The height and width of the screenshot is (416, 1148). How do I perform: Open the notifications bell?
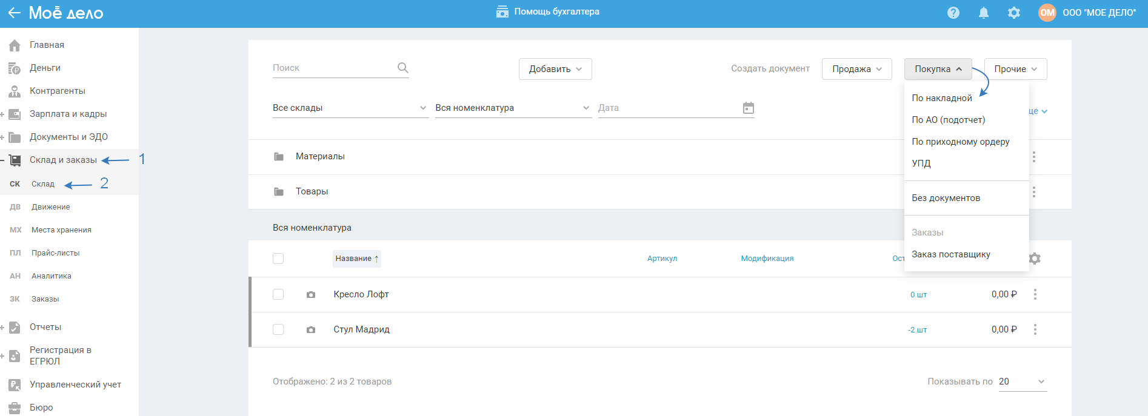[x=984, y=13]
